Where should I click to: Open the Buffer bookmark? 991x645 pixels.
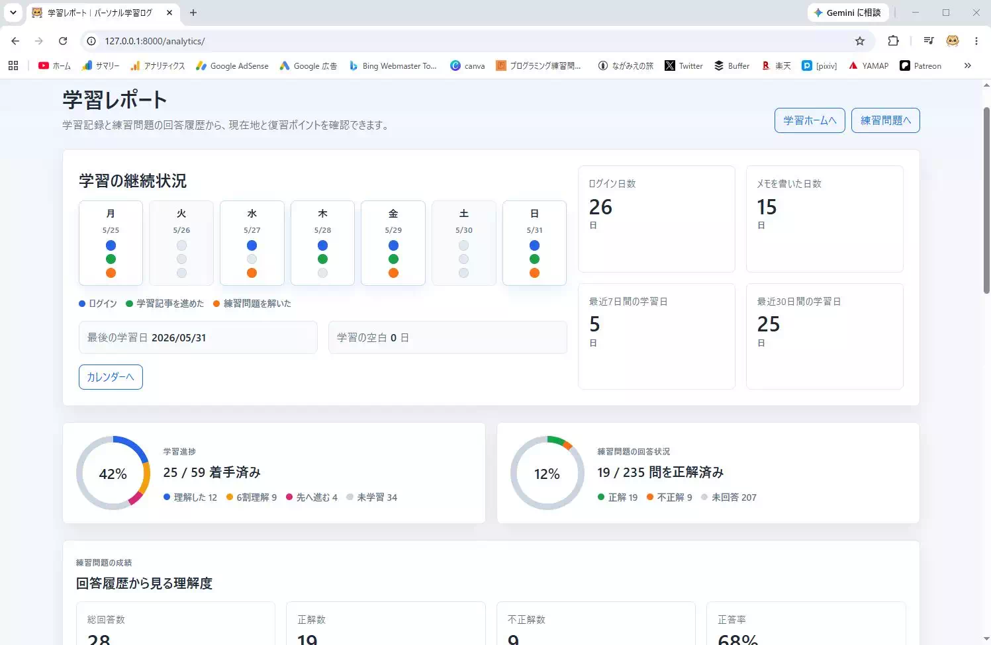tap(731, 65)
